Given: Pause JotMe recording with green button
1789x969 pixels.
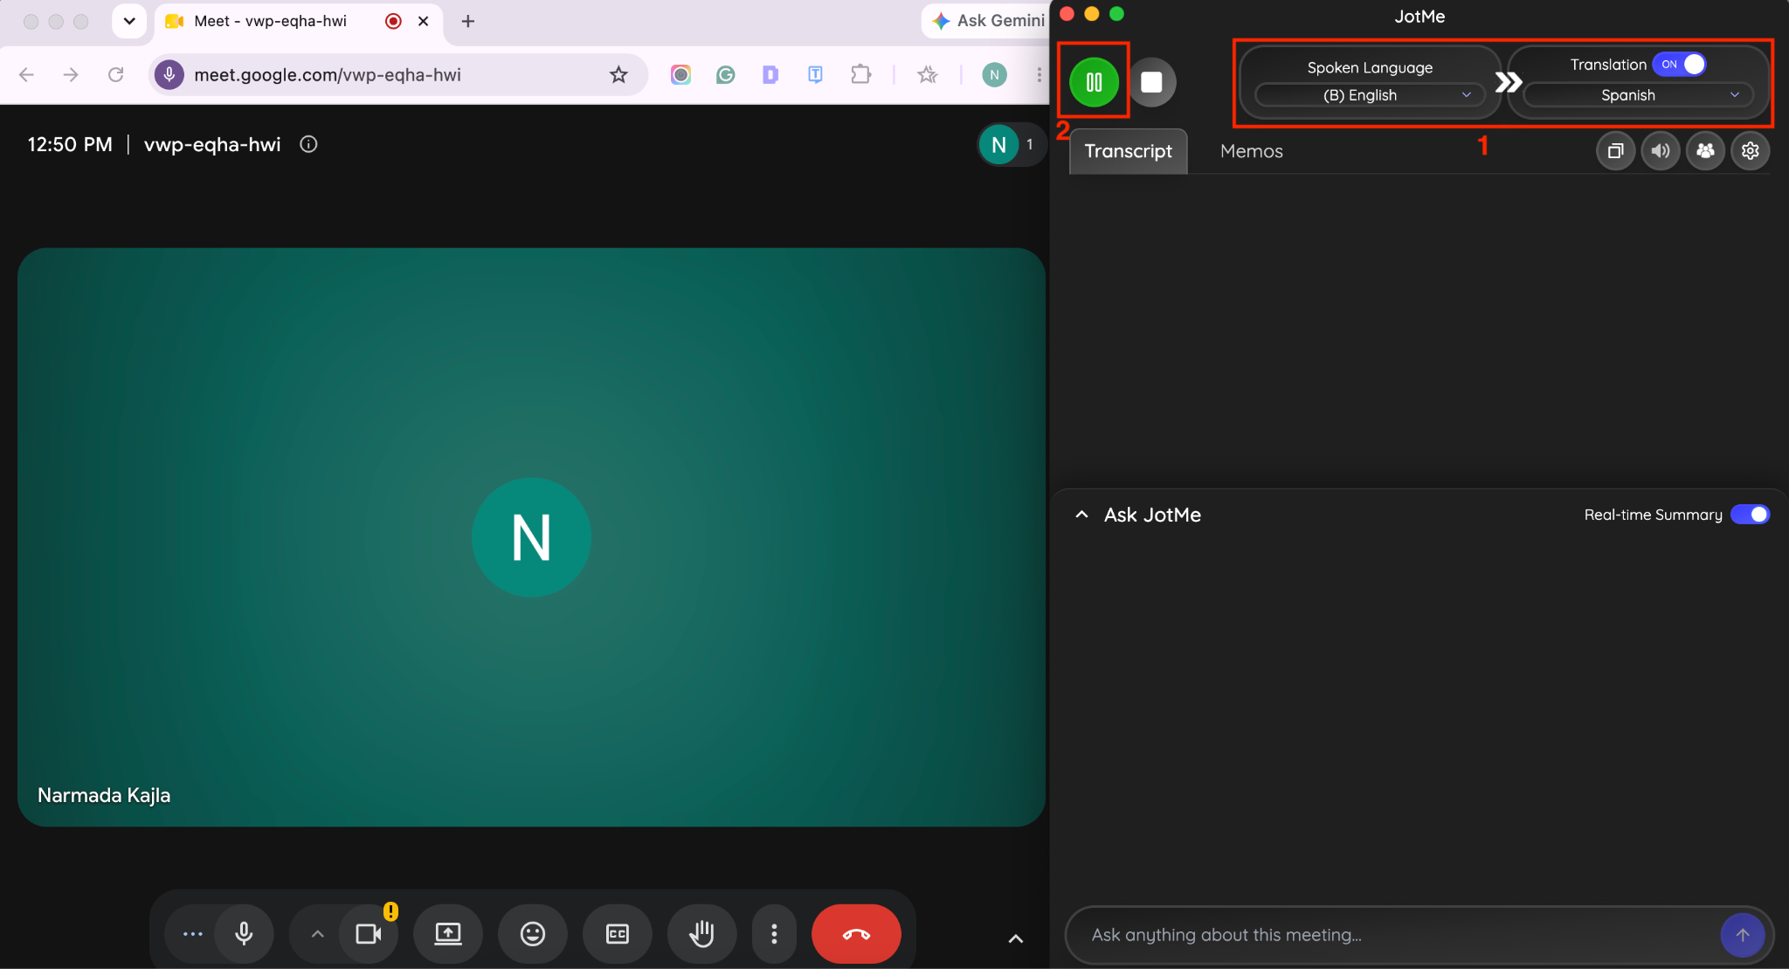Looking at the screenshot, I should (1094, 82).
